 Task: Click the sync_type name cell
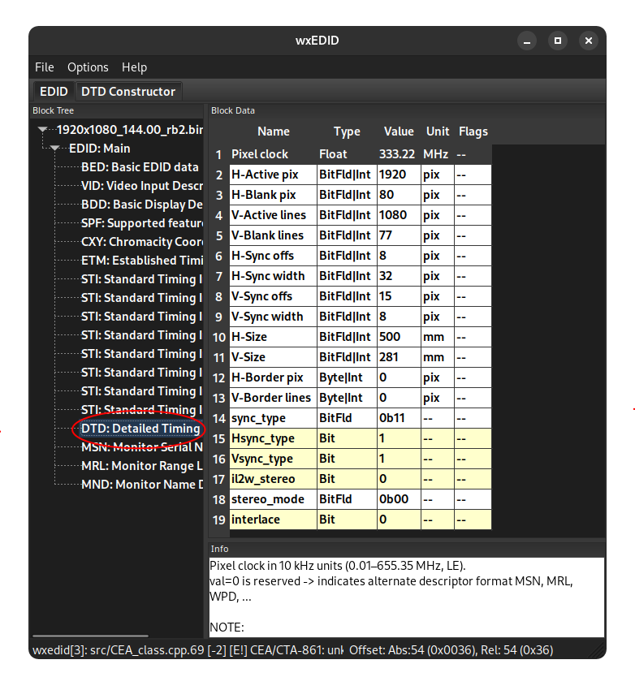pyautogui.click(x=273, y=417)
